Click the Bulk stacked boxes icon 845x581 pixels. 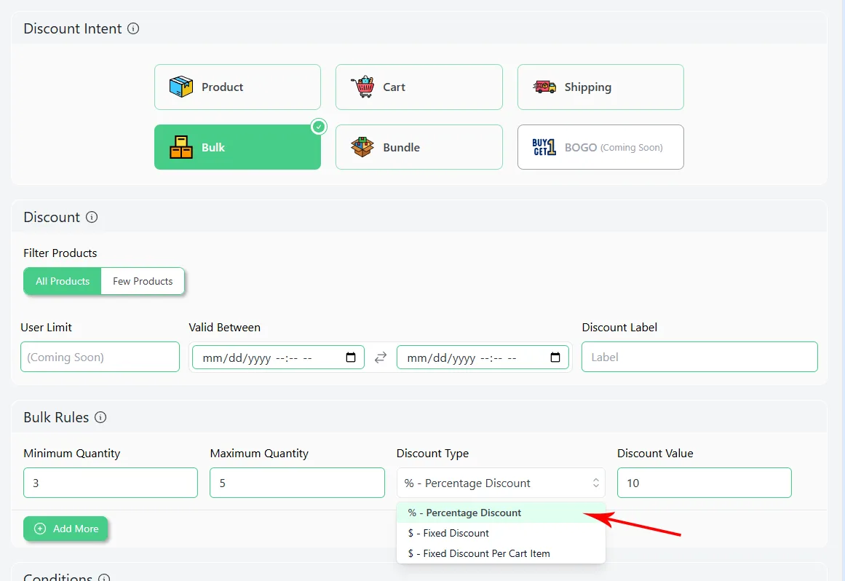[181, 147]
